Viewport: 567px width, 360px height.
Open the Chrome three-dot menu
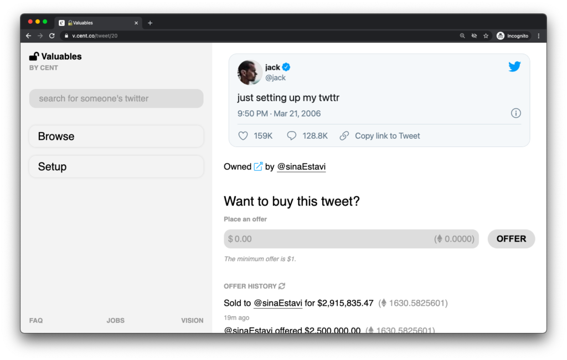click(x=539, y=36)
